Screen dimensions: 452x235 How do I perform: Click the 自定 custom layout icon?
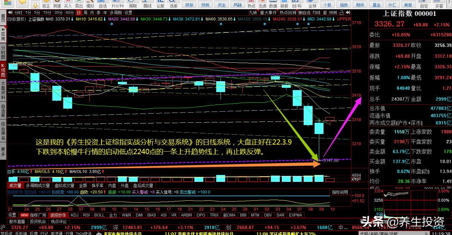click(424, 4)
